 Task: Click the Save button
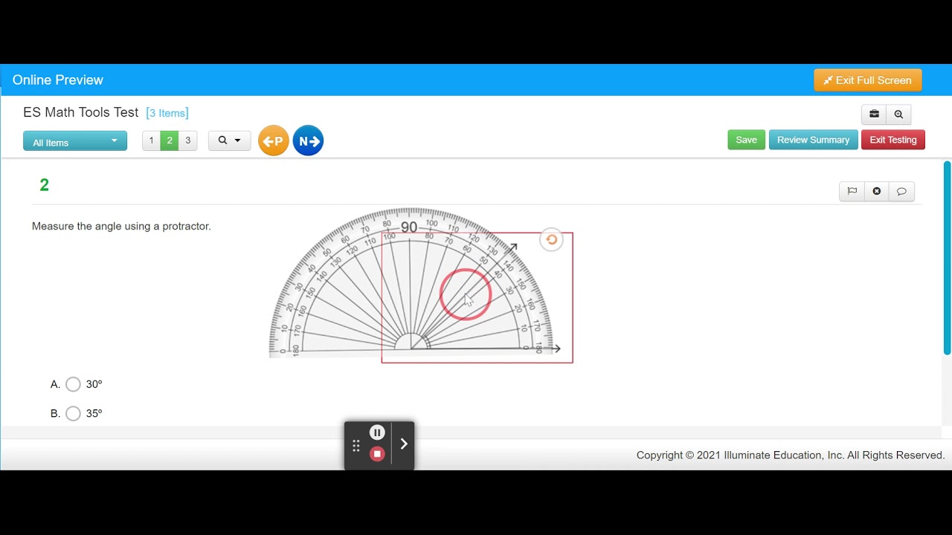(x=746, y=140)
